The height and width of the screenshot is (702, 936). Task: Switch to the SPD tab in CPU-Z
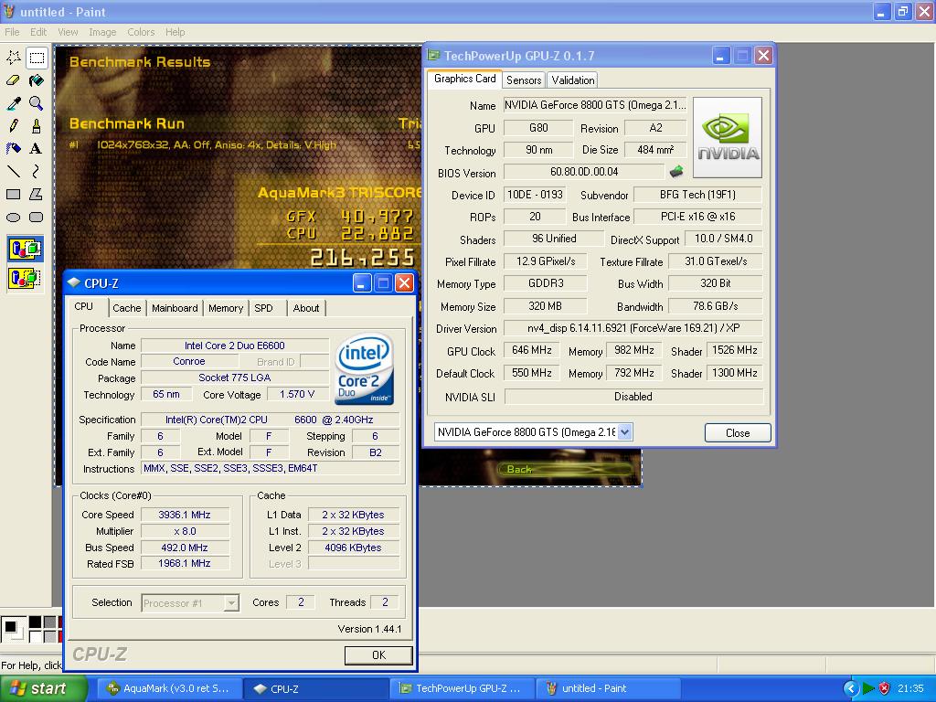pos(263,308)
